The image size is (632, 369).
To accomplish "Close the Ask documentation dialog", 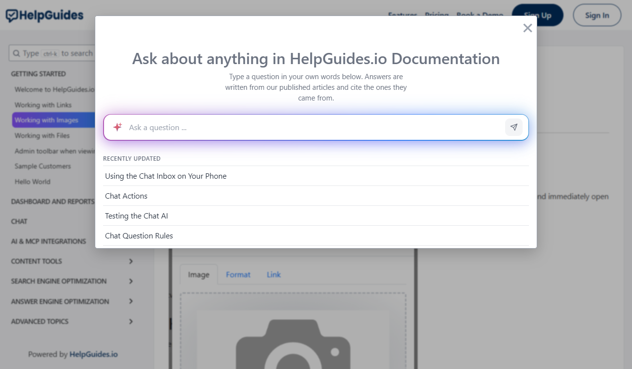I will click(527, 28).
